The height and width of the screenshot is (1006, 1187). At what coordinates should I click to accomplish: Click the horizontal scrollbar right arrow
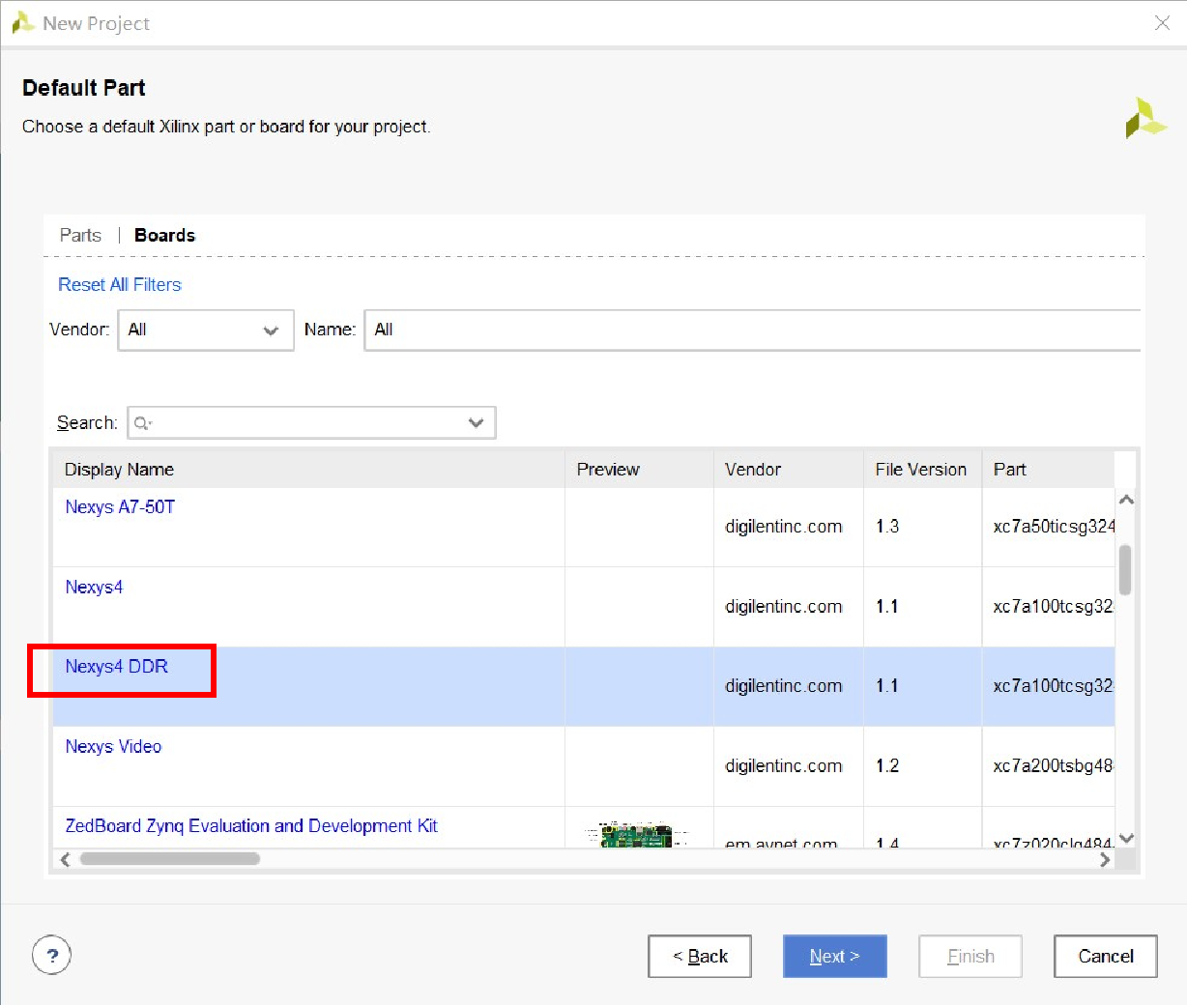coord(1105,859)
